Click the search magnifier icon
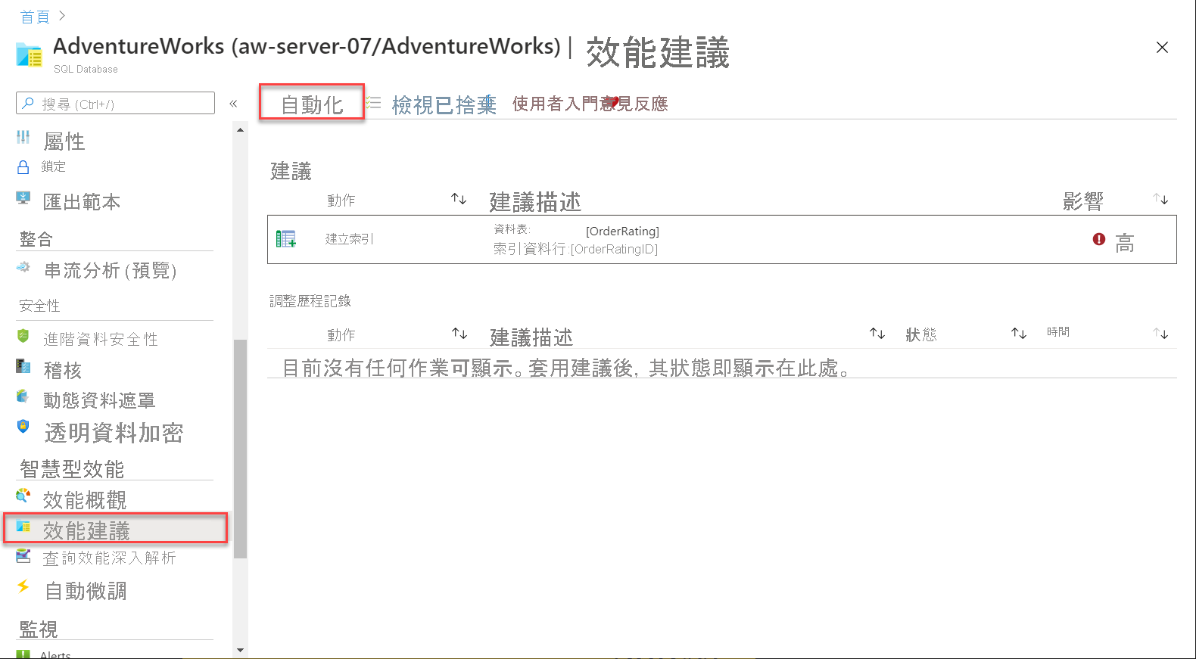1196x659 pixels. (28, 103)
